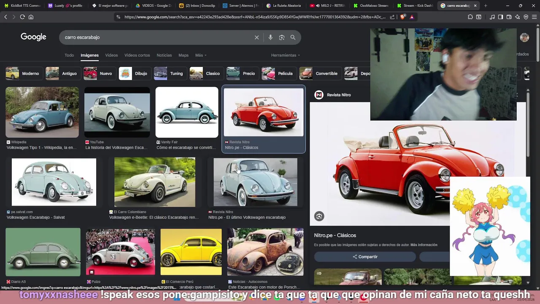The height and width of the screenshot is (304, 540).
Task: Open the browser hamburger menu
Action: [x=534, y=17]
